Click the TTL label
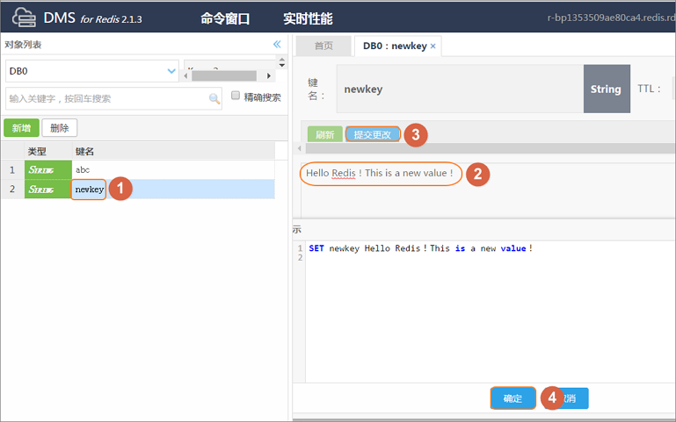Image resolution: width=676 pixels, height=422 pixels. (x=650, y=89)
